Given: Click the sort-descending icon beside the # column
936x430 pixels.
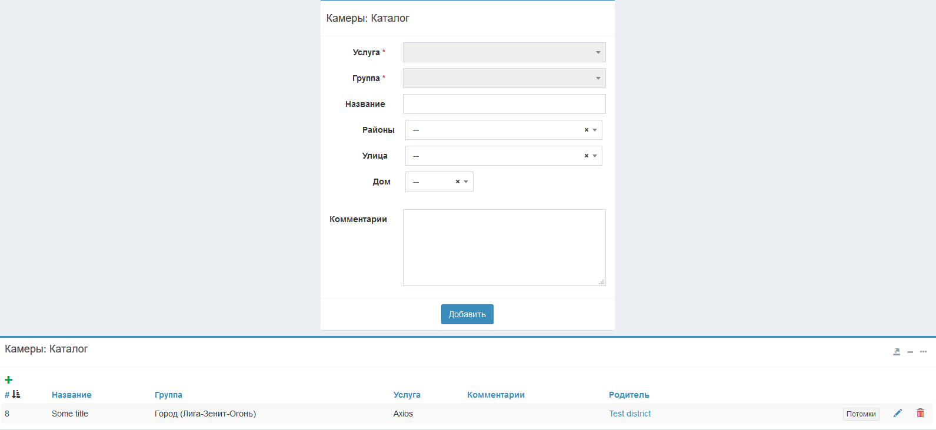Looking at the screenshot, I should tap(16, 395).
